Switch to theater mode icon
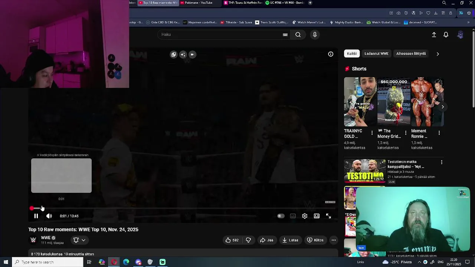The height and width of the screenshot is (267, 475). 317,216
